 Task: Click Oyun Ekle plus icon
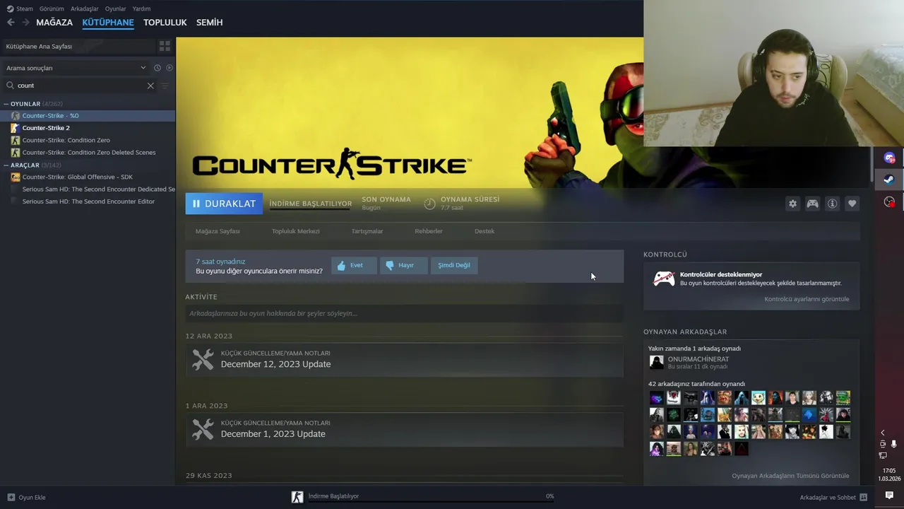pyautogui.click(x=11, y=497)
